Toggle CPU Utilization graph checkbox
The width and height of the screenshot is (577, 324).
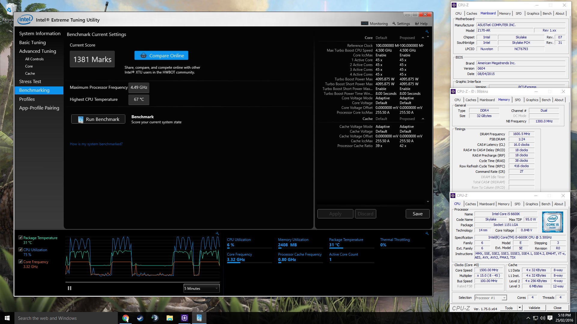tap(20, 250)
